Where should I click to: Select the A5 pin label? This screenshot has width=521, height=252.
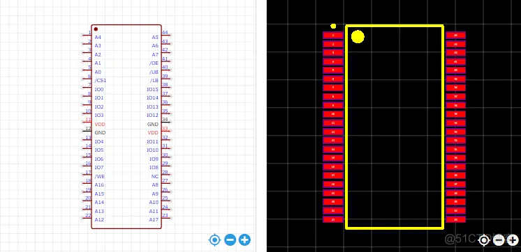pyautogui.click(x=155, y=38)
